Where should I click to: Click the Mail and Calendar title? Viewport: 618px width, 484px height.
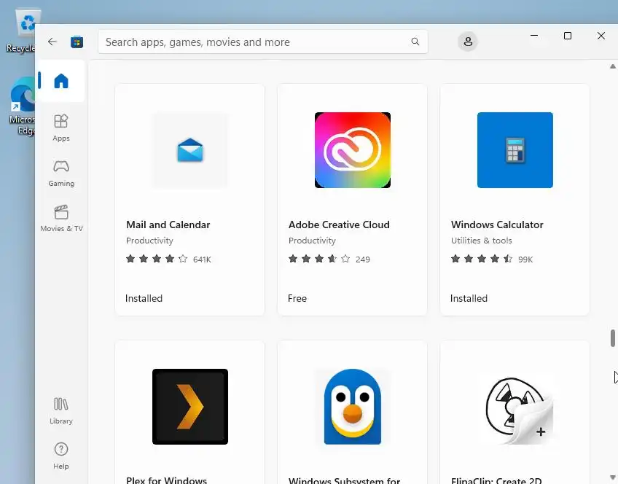(x=168, y=225)
